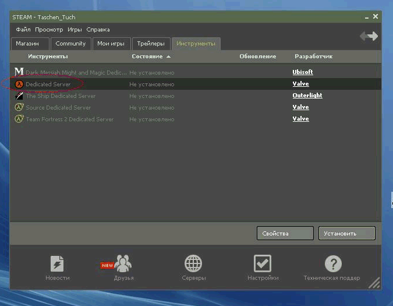Click the back/forward navigation arrows icon

[x=369, y=36]
